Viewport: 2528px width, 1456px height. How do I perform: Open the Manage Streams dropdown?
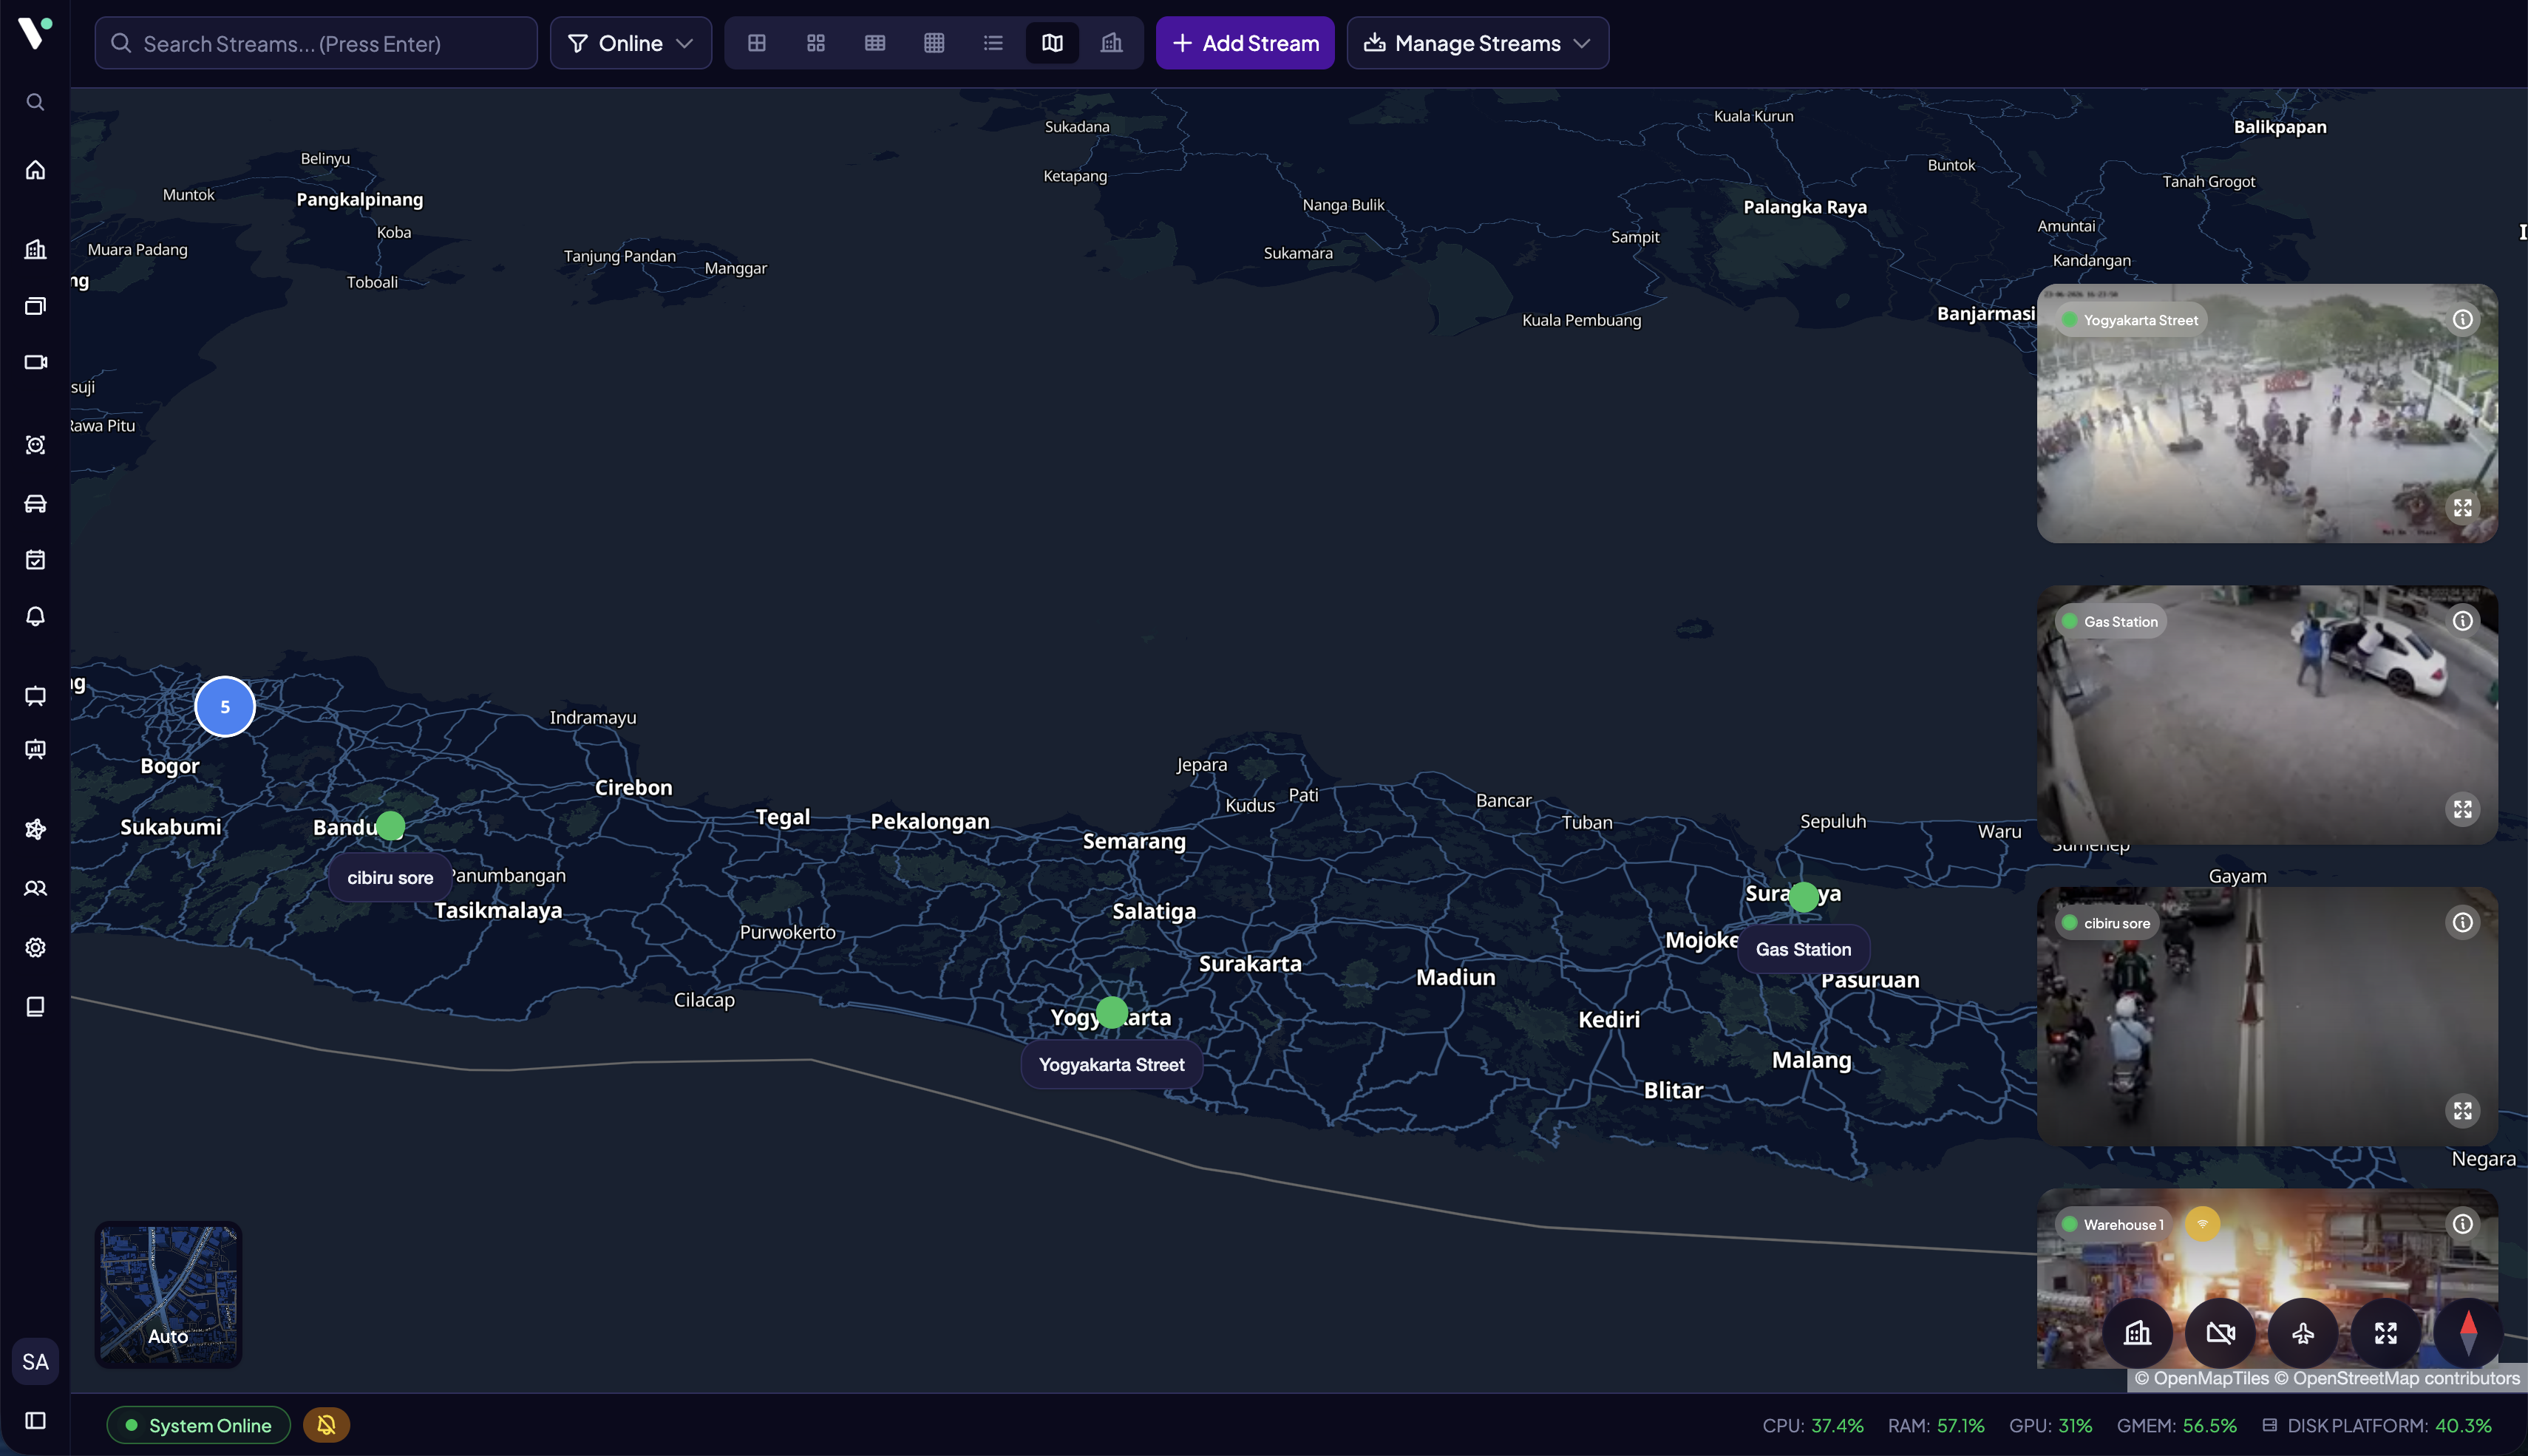pyautogui.click(x=1477, y=43)
